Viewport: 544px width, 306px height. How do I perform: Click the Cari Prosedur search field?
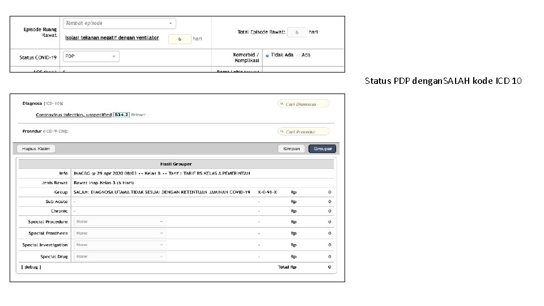[304, 132]
